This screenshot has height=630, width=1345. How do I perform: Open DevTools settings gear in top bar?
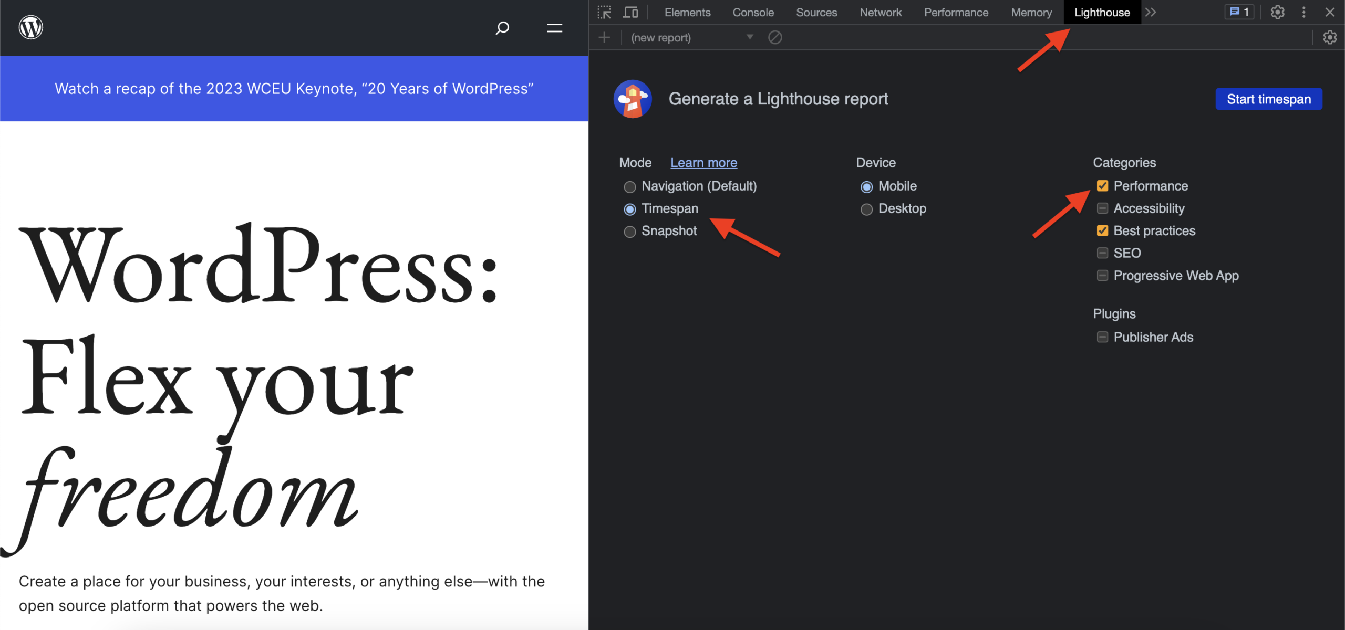[1278, 12]
